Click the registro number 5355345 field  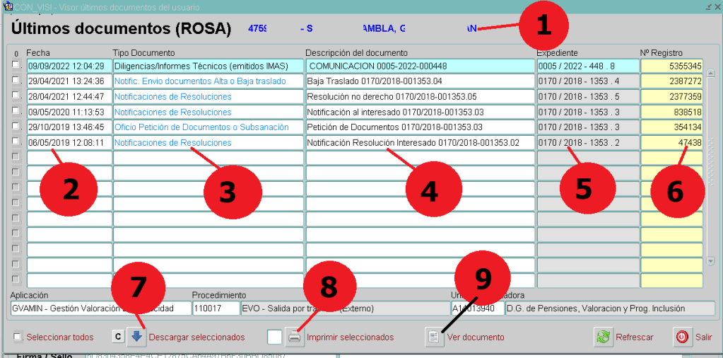point(671,66)
